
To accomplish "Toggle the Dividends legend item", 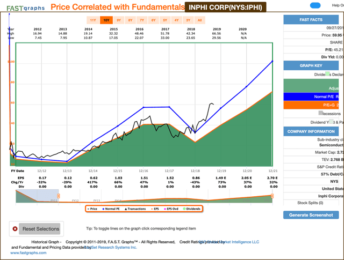I will coord(192,209).
